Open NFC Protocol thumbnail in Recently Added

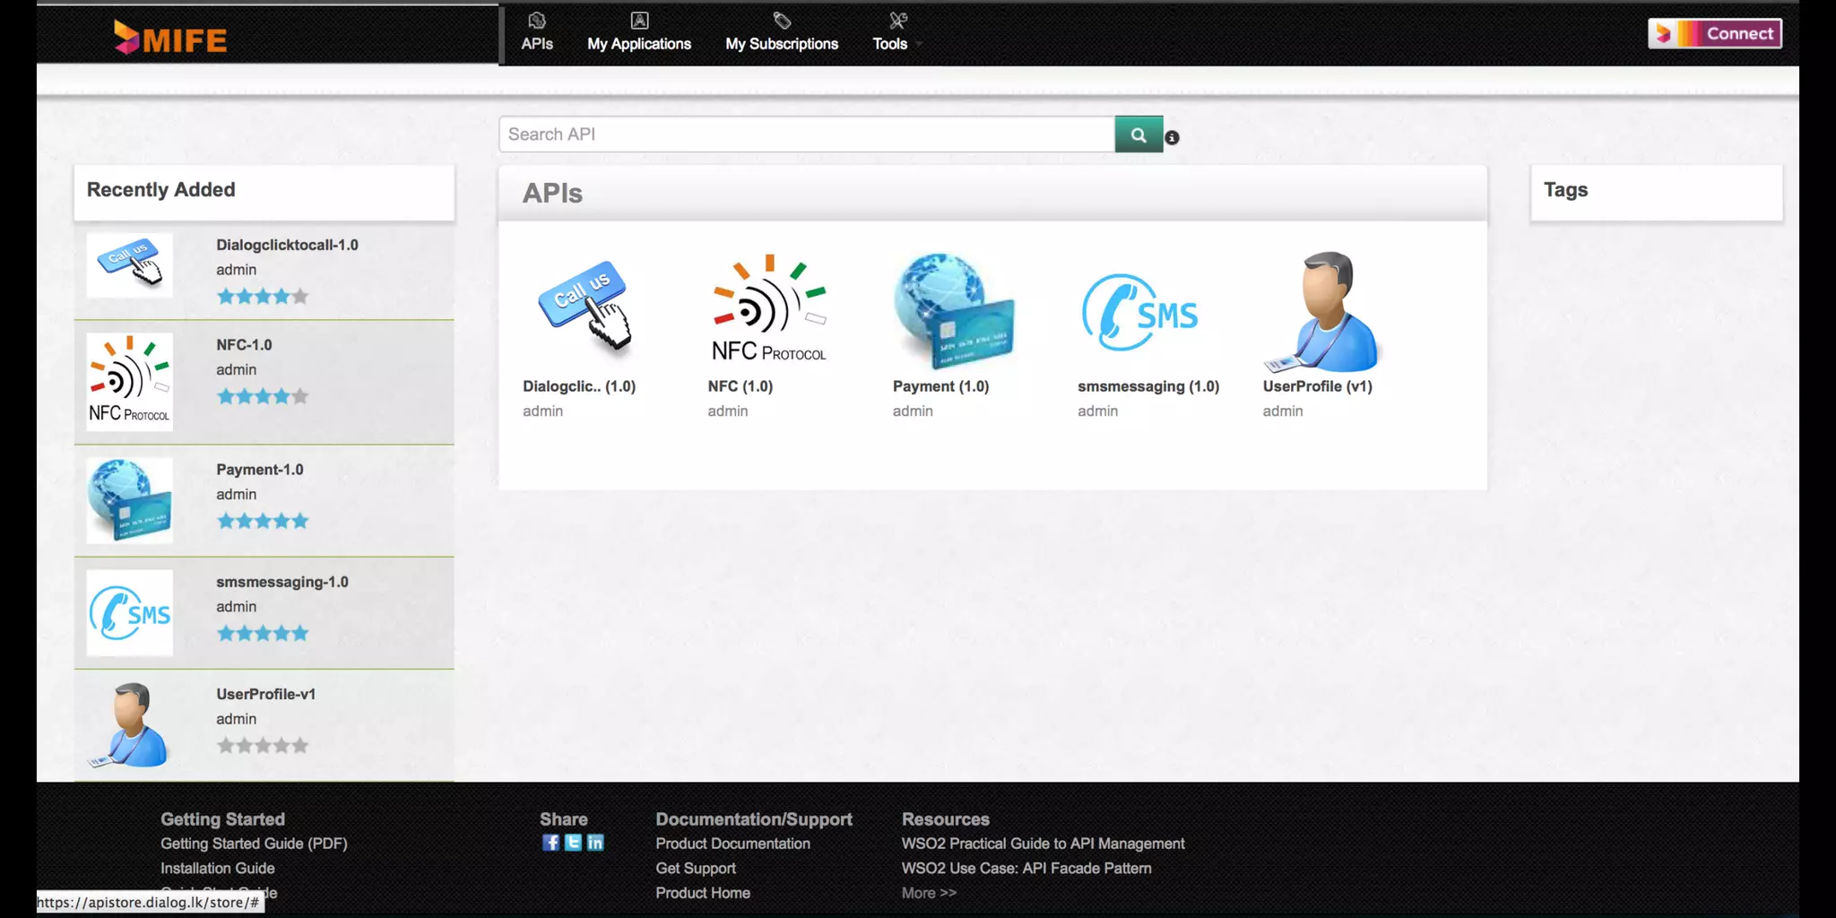[130, 381]
